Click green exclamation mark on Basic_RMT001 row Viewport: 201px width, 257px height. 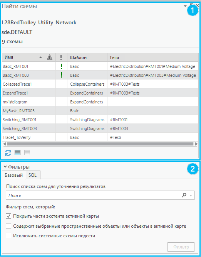[x=61, y=66]
